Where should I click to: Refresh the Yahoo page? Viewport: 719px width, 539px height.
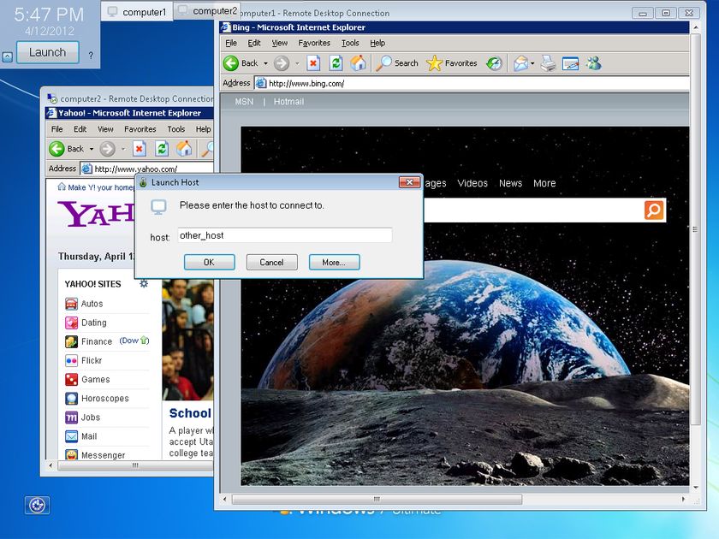(162, 149)
